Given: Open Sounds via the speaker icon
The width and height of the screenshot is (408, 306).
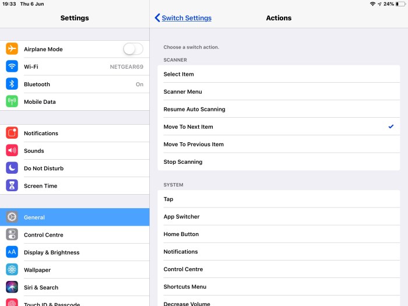Looking at the screenshot, I should point(12,150).
